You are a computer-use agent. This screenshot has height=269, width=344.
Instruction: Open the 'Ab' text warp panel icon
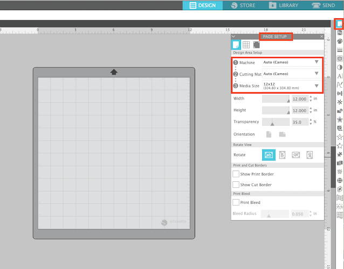(340, 207)
